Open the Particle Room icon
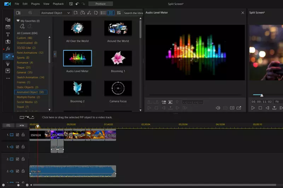 coord(8,63)
